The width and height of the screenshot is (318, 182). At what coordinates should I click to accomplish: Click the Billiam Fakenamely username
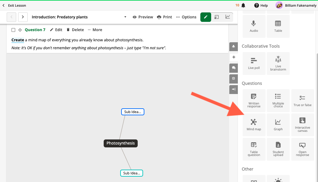(301, 5)
